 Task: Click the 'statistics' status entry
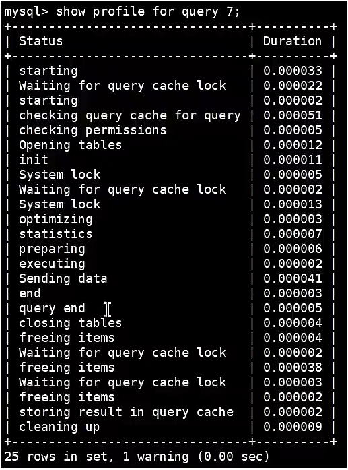click(56, 234)
